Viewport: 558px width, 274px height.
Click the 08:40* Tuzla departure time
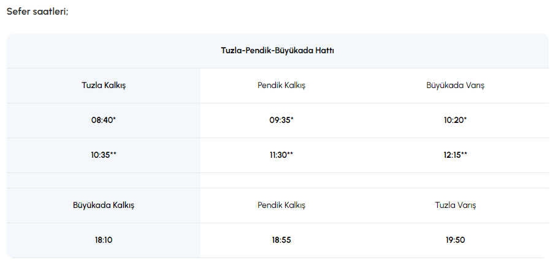(x=104, y=120)
